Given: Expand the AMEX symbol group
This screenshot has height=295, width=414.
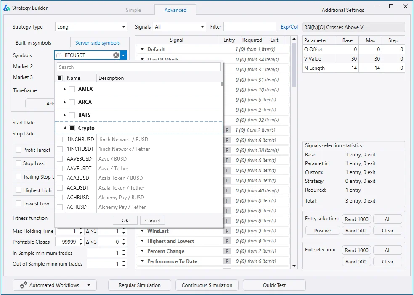Looking at the screenshot, I should tap(64, 89).
